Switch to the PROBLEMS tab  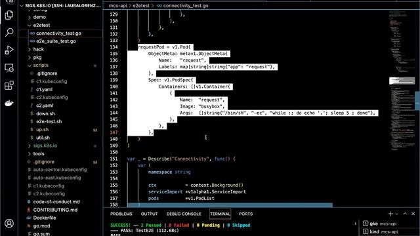[x=121, y=214]
